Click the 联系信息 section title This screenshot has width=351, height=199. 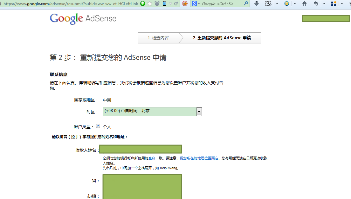[59, 74]
